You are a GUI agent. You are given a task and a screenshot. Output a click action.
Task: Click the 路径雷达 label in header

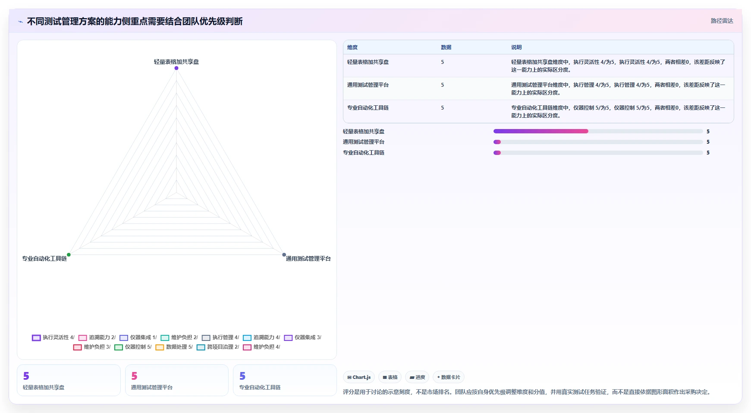[722, 21]
